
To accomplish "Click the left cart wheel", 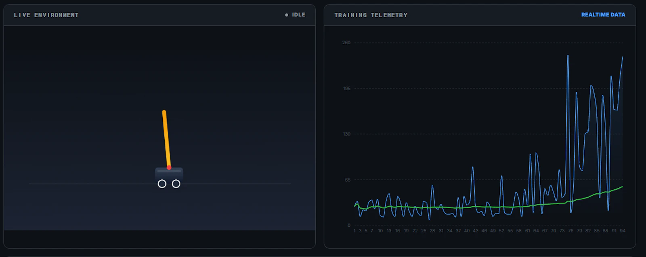I will click(162, 184).
